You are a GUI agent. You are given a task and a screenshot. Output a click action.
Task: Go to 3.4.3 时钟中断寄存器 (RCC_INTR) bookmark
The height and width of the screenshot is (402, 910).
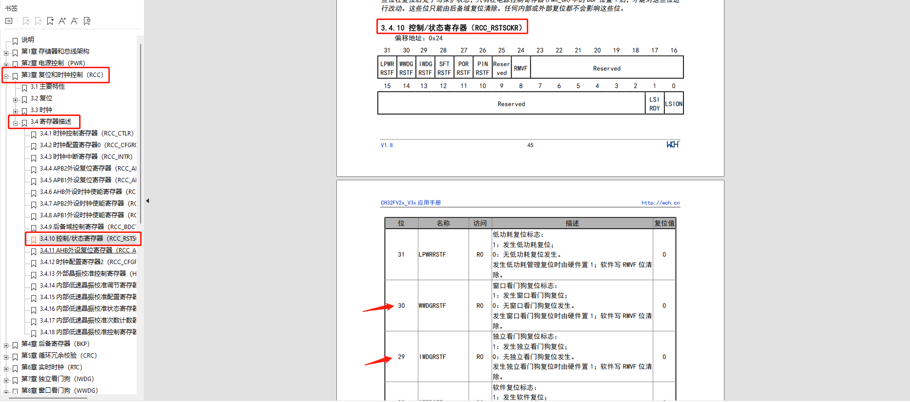click(x=86, y=156)
